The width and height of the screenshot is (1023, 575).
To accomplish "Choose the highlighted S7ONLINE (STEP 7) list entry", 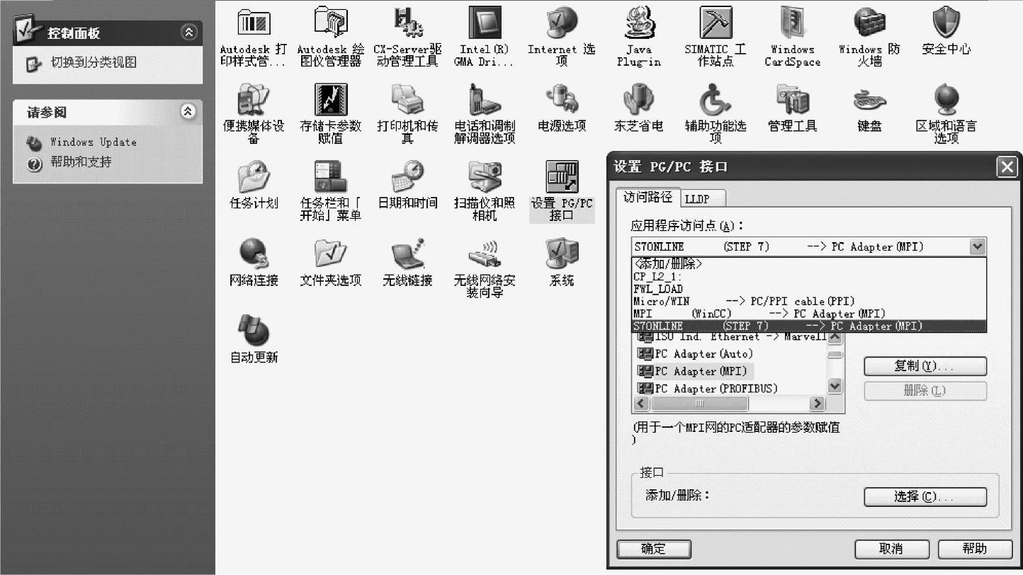I will point(809,326).
